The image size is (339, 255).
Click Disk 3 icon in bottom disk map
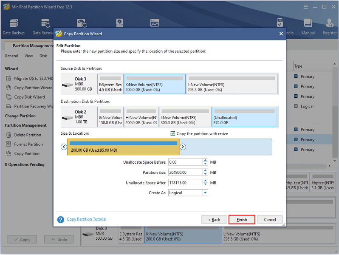tap(88, 235)
